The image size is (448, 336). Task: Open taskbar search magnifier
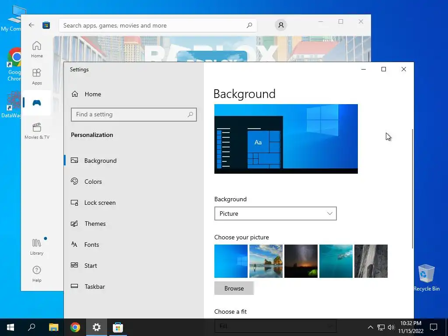pos(31,327)
